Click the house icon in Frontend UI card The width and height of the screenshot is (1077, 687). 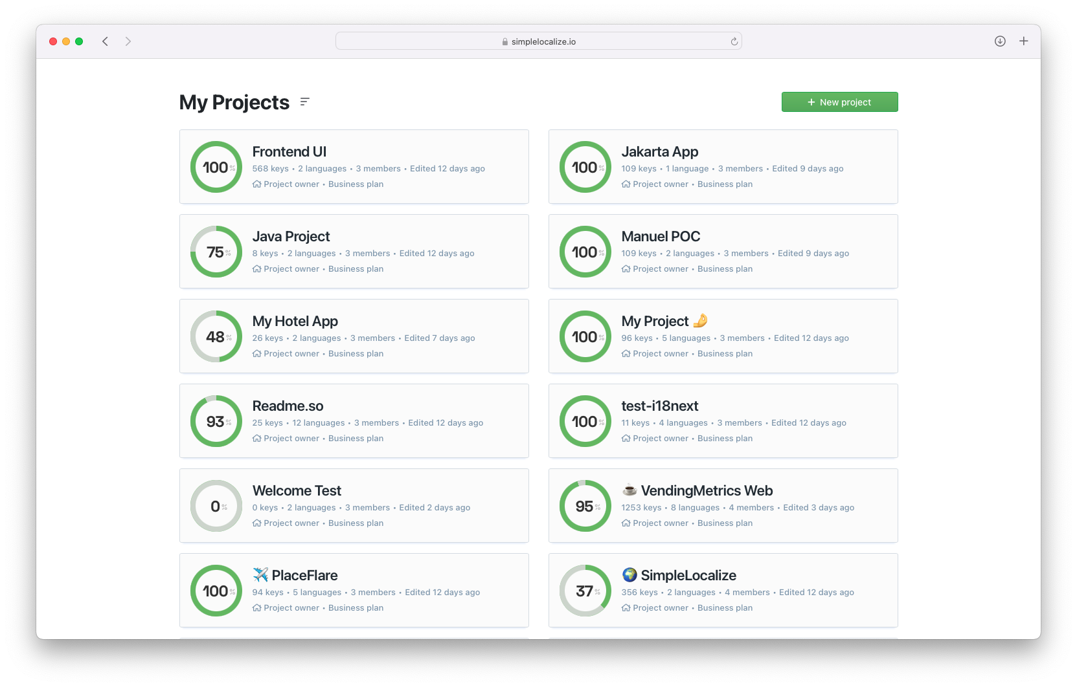[x=257, y=184]
